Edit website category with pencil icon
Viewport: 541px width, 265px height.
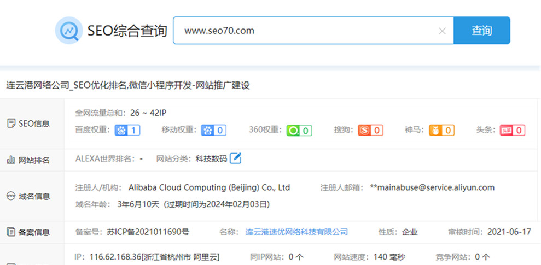pos(235,158)
